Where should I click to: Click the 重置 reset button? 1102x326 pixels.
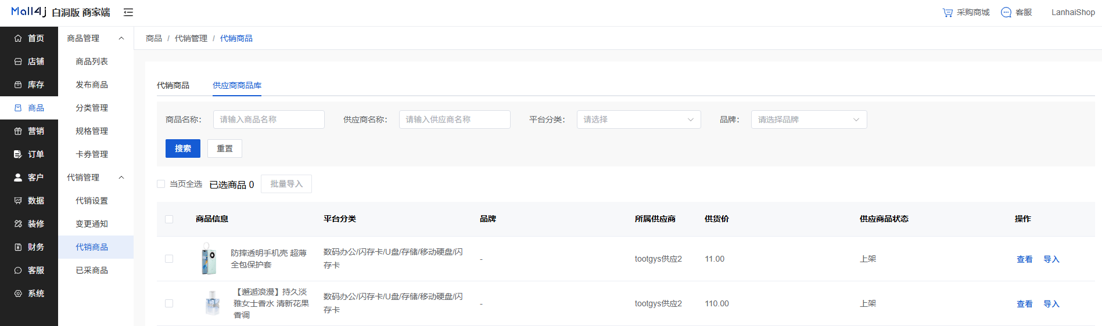click(225, 148)
